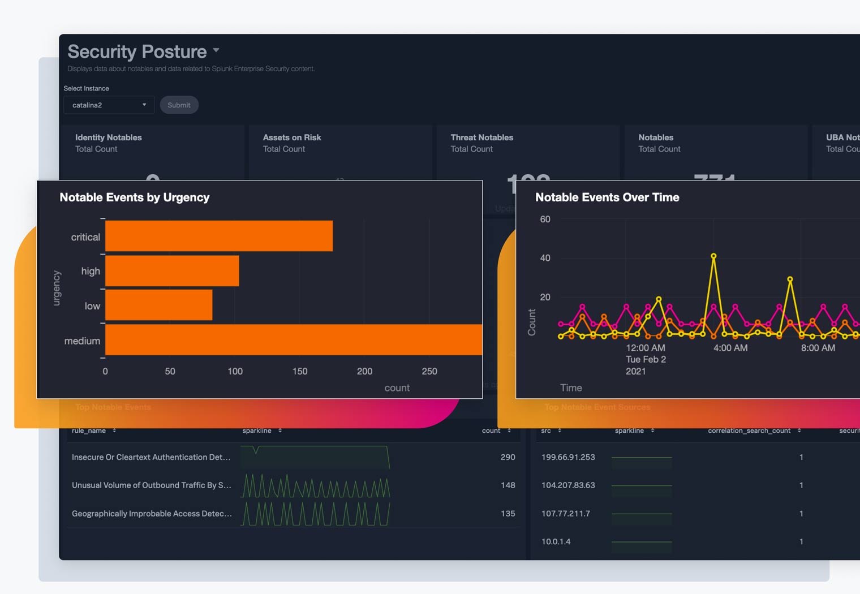Click the Identity Notables panel heading
This screenshot has height=594, width=860.
[x=109, y=137]
